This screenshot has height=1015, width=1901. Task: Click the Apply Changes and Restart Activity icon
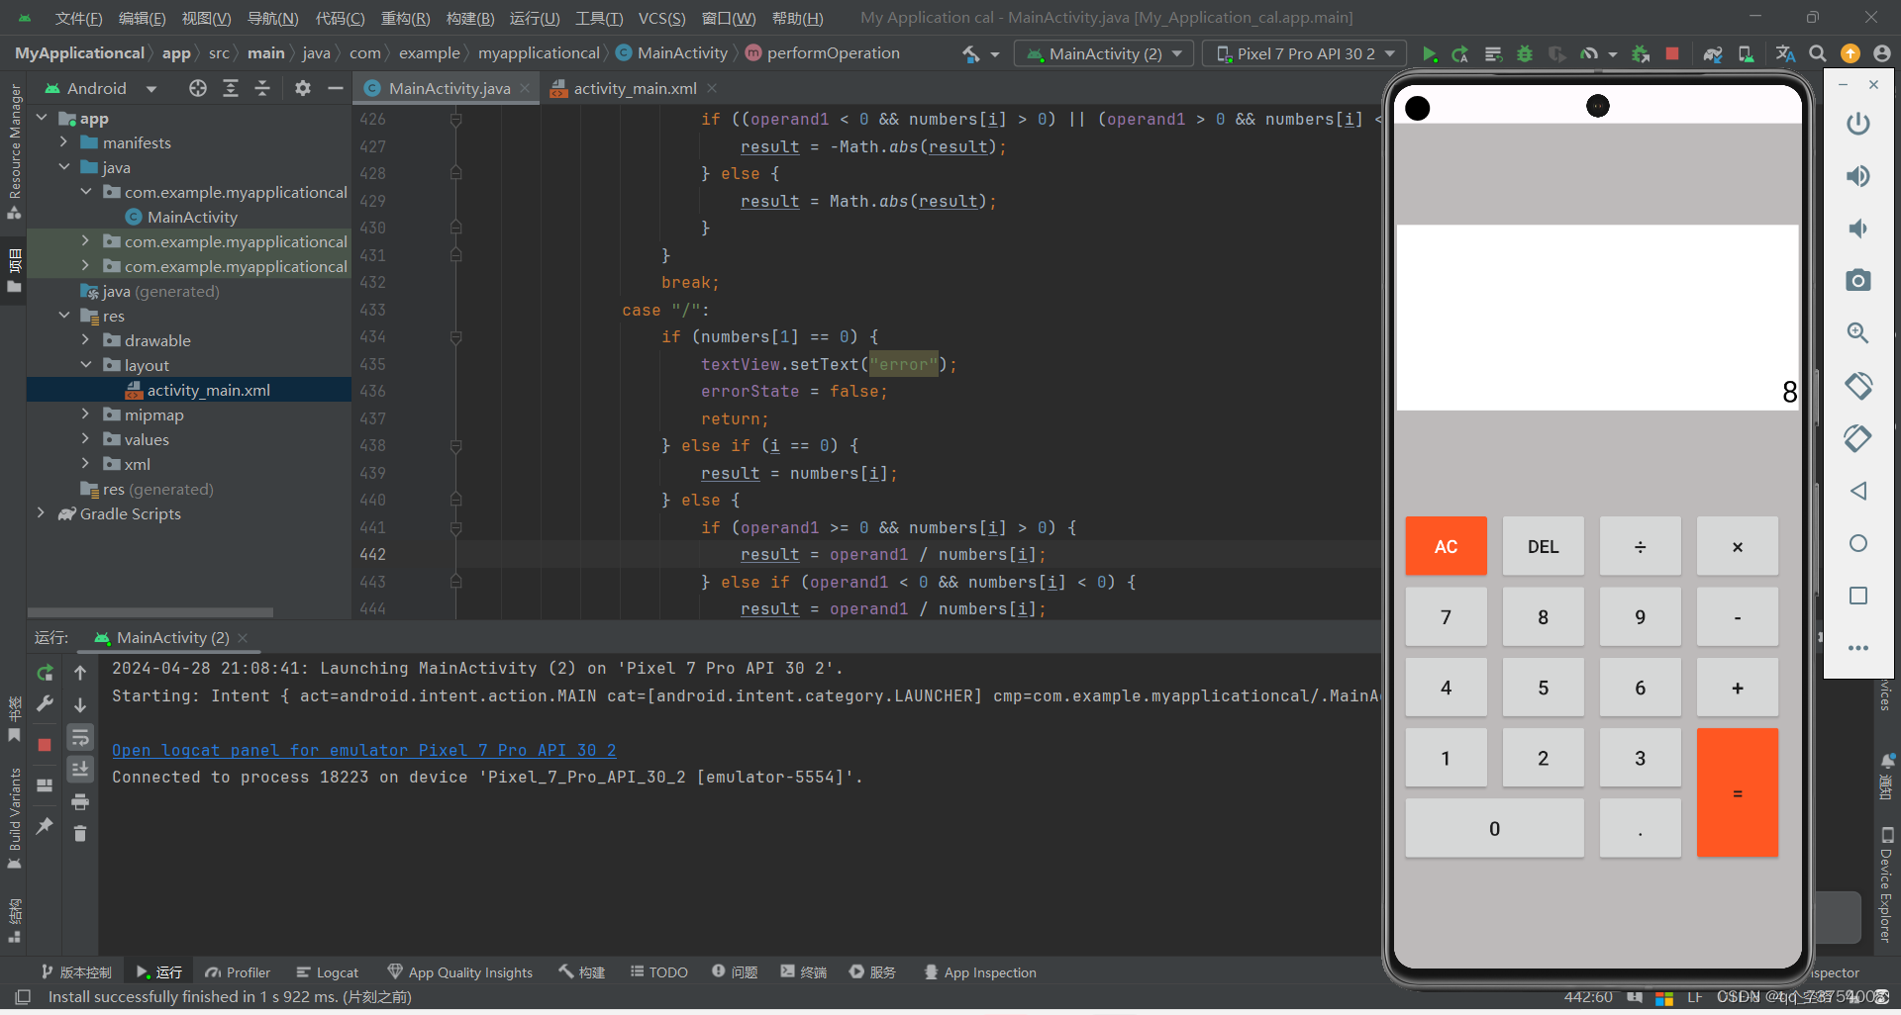(x=1460, y=54)
